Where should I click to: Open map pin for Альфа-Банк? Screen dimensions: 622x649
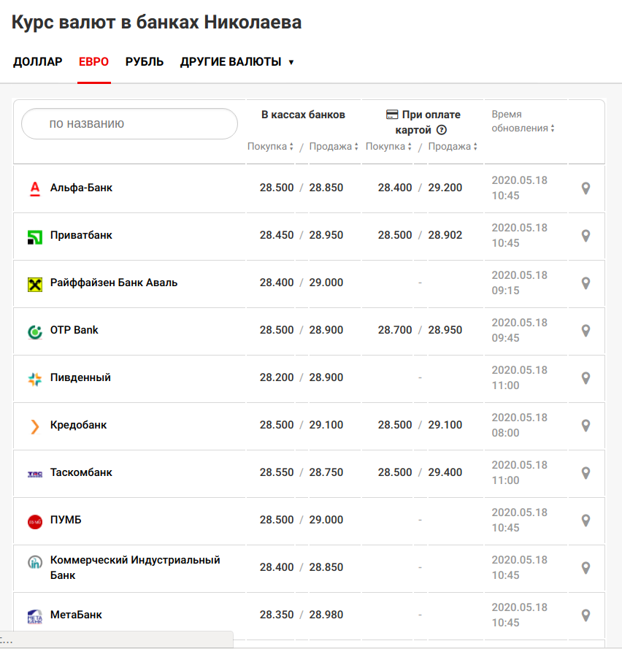click(x=585, y=188)
